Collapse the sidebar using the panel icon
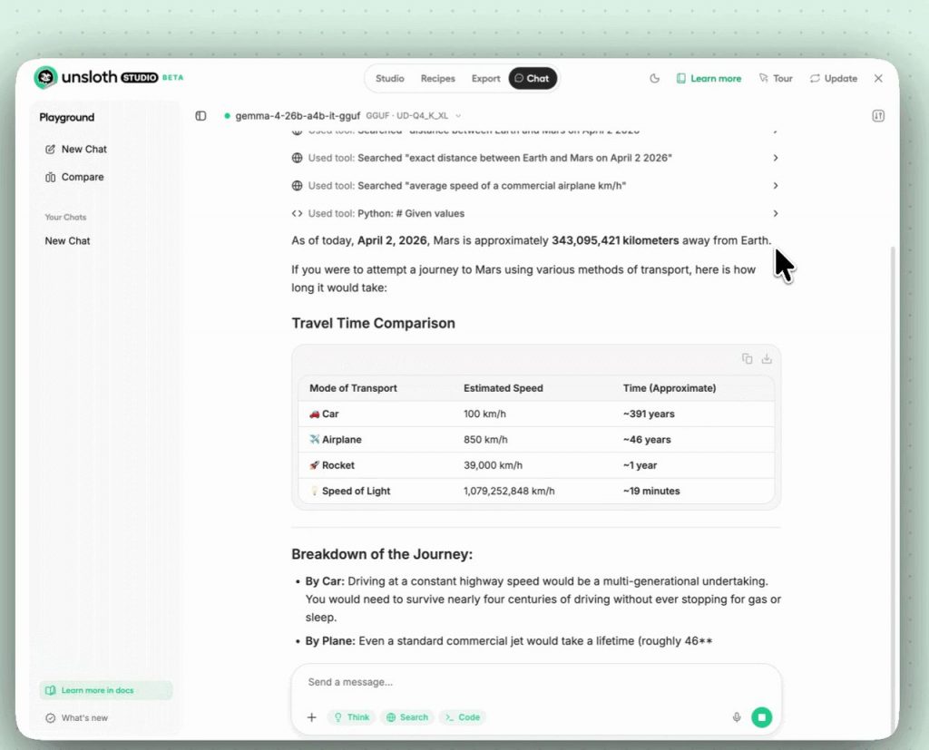The image size is (929, 750). tap(200, 116)
